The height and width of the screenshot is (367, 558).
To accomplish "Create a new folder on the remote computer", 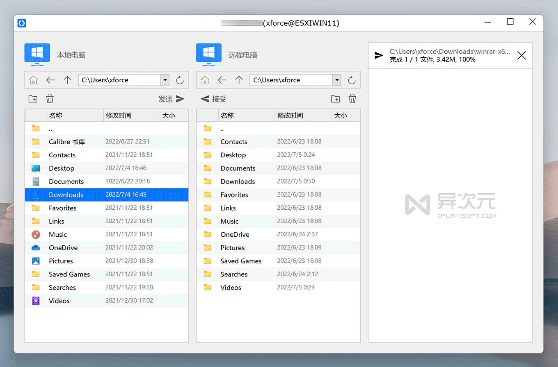I will 335,99.
